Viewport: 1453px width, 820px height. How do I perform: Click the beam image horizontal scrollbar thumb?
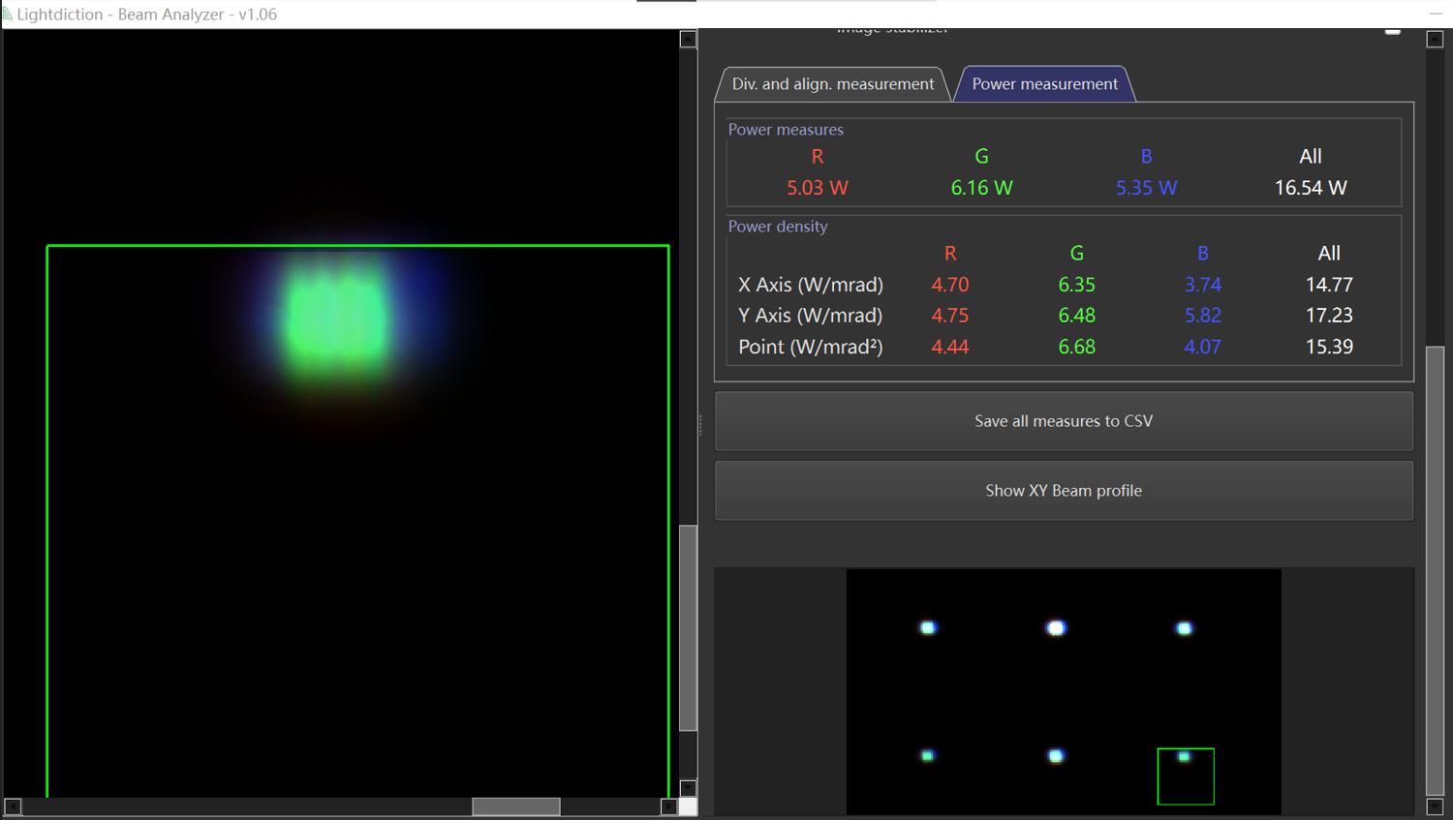click(516, 806)
